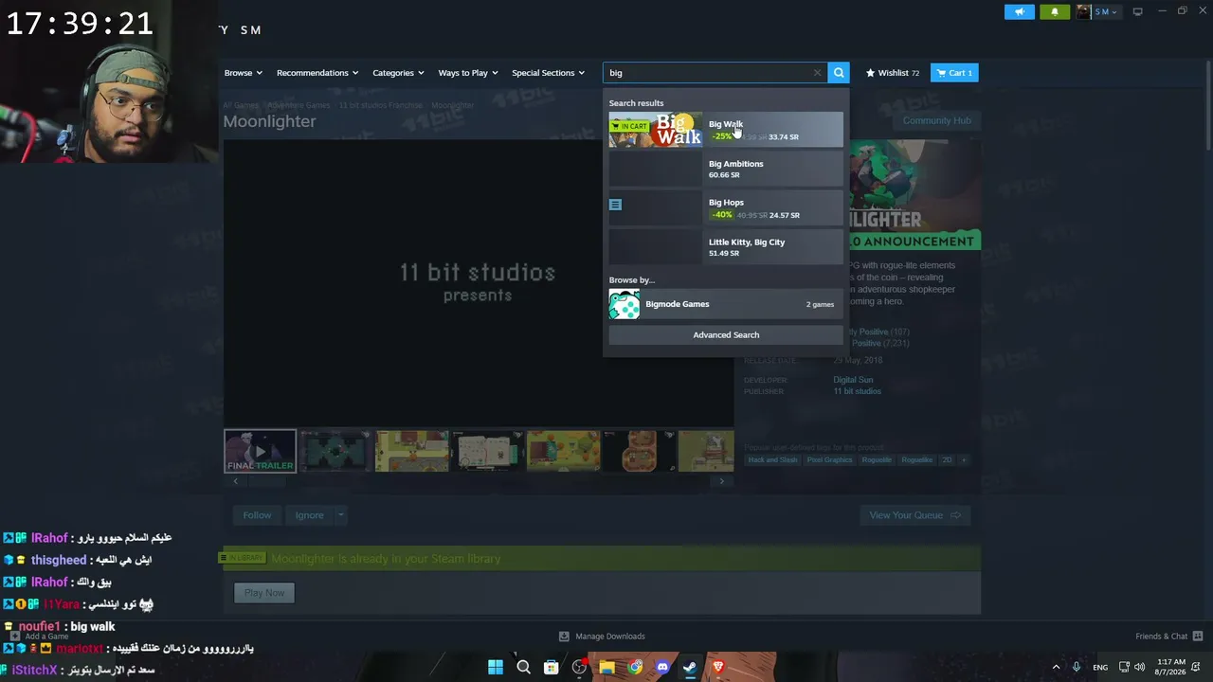Open Advanced Search
This screenshot has height=682, width=1213.
tap(726, 335)
